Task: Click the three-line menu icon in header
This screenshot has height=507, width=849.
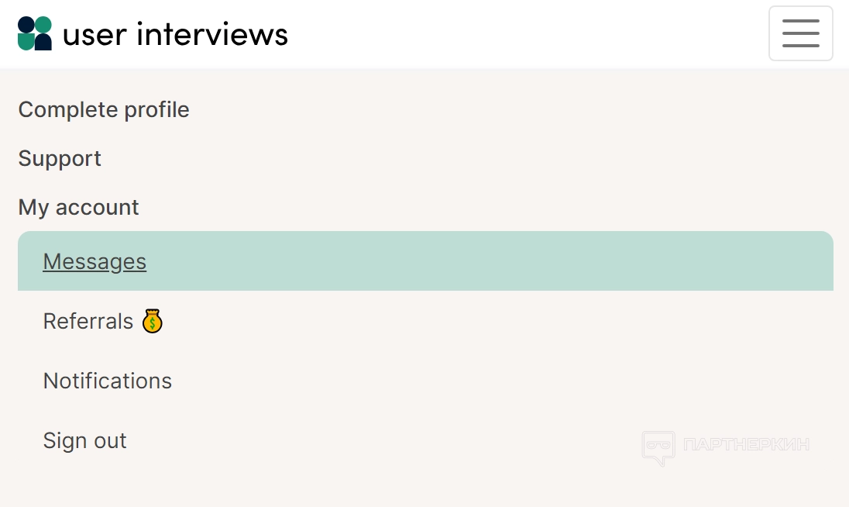Action: 800,33
